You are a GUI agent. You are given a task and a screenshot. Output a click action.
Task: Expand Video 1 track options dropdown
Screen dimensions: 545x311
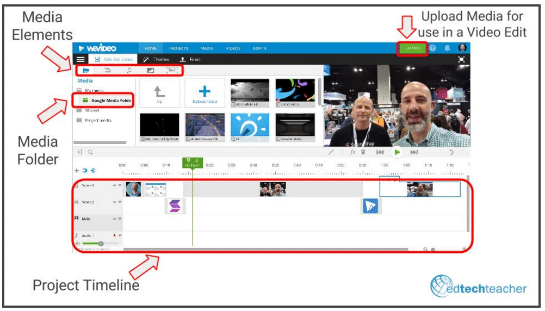coord(120,185)
